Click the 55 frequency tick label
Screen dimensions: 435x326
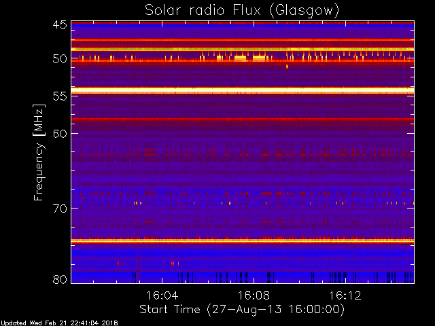point(60,96)
